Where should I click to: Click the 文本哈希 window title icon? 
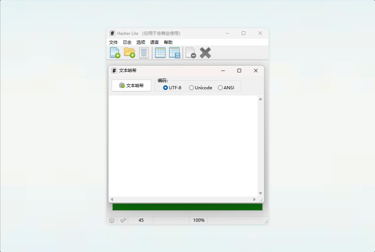[x=114, y=71]
